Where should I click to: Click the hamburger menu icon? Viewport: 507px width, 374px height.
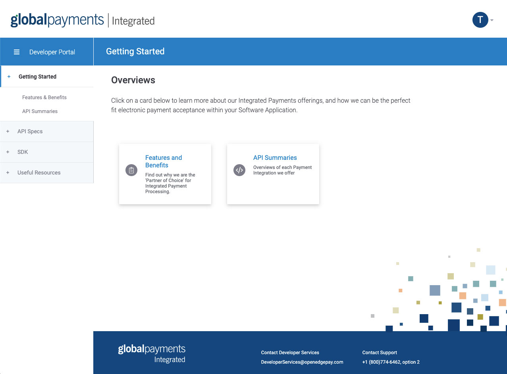click(16, 52)
